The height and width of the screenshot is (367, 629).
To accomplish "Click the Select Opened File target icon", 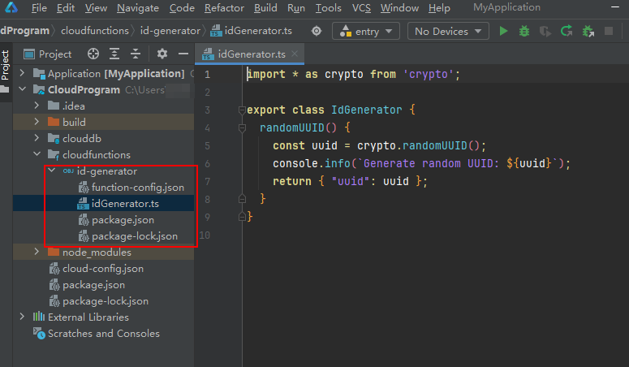I will point(93,54).
